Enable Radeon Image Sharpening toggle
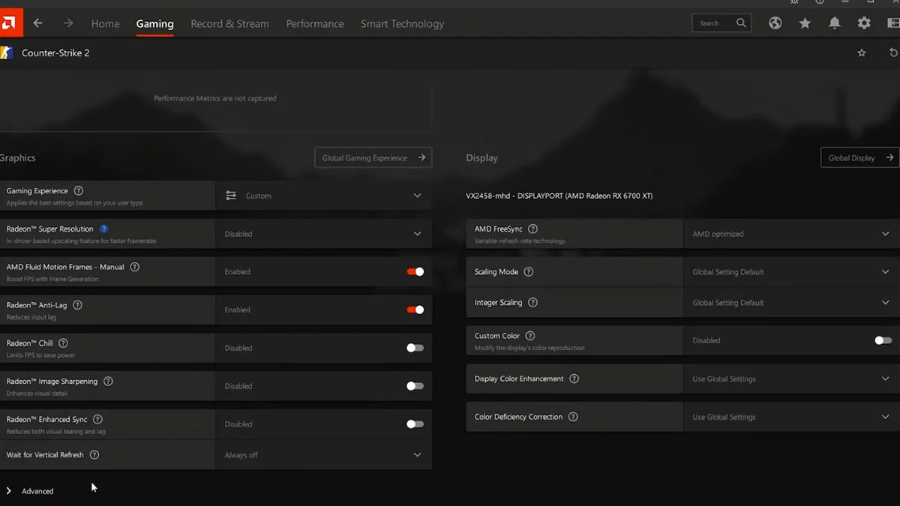Viewport: 900px width, 506px height. [415, 386]
